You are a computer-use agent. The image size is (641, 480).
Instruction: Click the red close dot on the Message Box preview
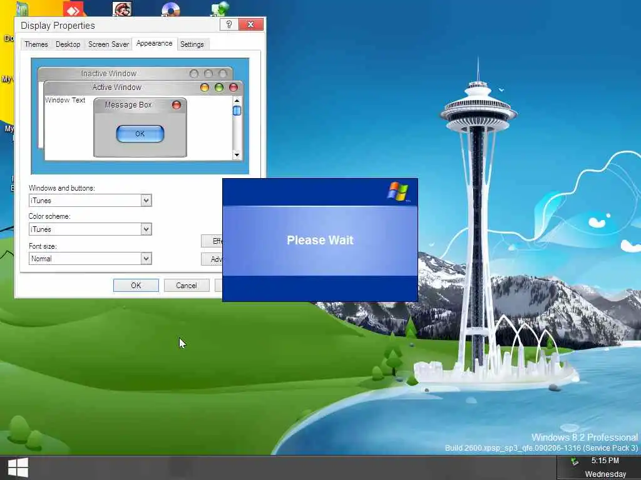176,105
